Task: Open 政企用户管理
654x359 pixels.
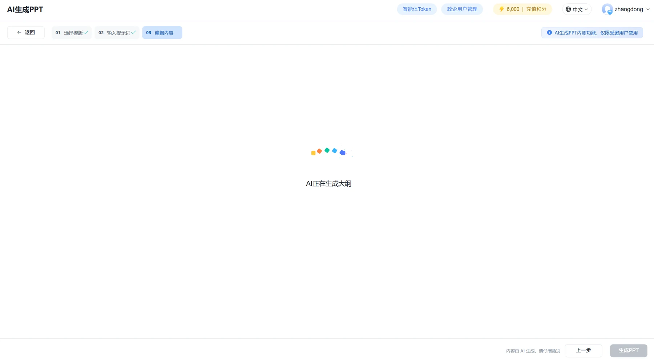Action: tap(462, 9)
